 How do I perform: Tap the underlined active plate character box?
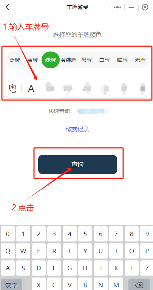[x=50, y=88]
